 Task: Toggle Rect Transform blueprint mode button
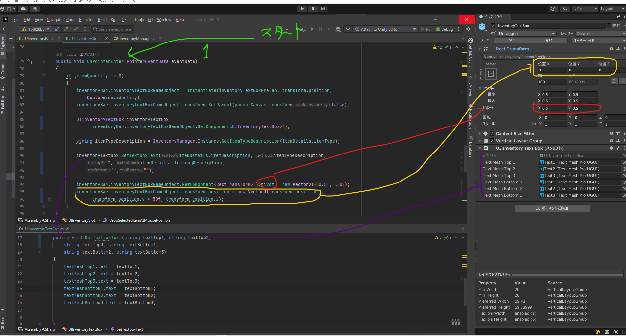pos(614,81)
